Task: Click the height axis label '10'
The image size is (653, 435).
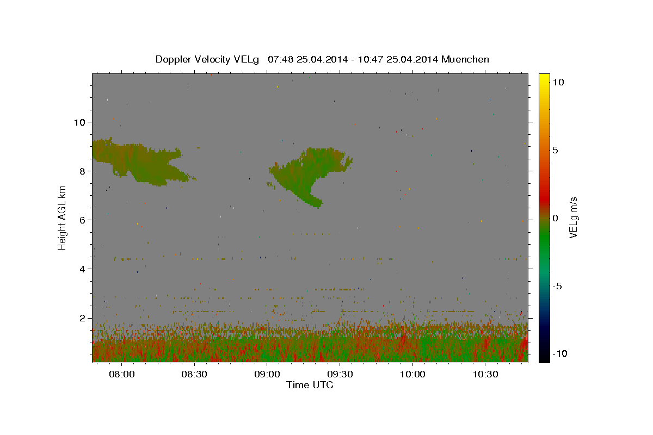Action: pyautogui.click(x=79, y=122)
